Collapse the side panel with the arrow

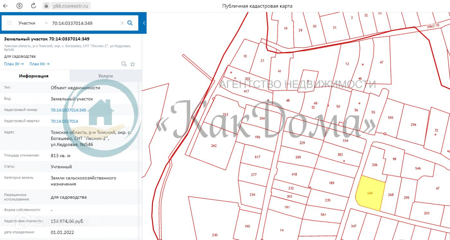[144, 23]
